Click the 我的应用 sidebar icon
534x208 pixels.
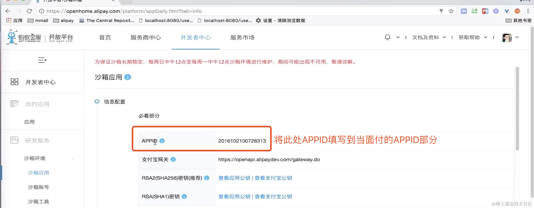click(x=15, y=104)
